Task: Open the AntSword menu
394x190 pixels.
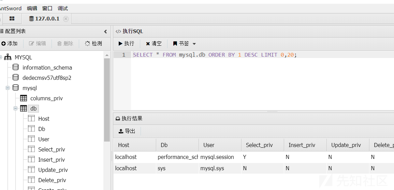Action: [10, 8]
